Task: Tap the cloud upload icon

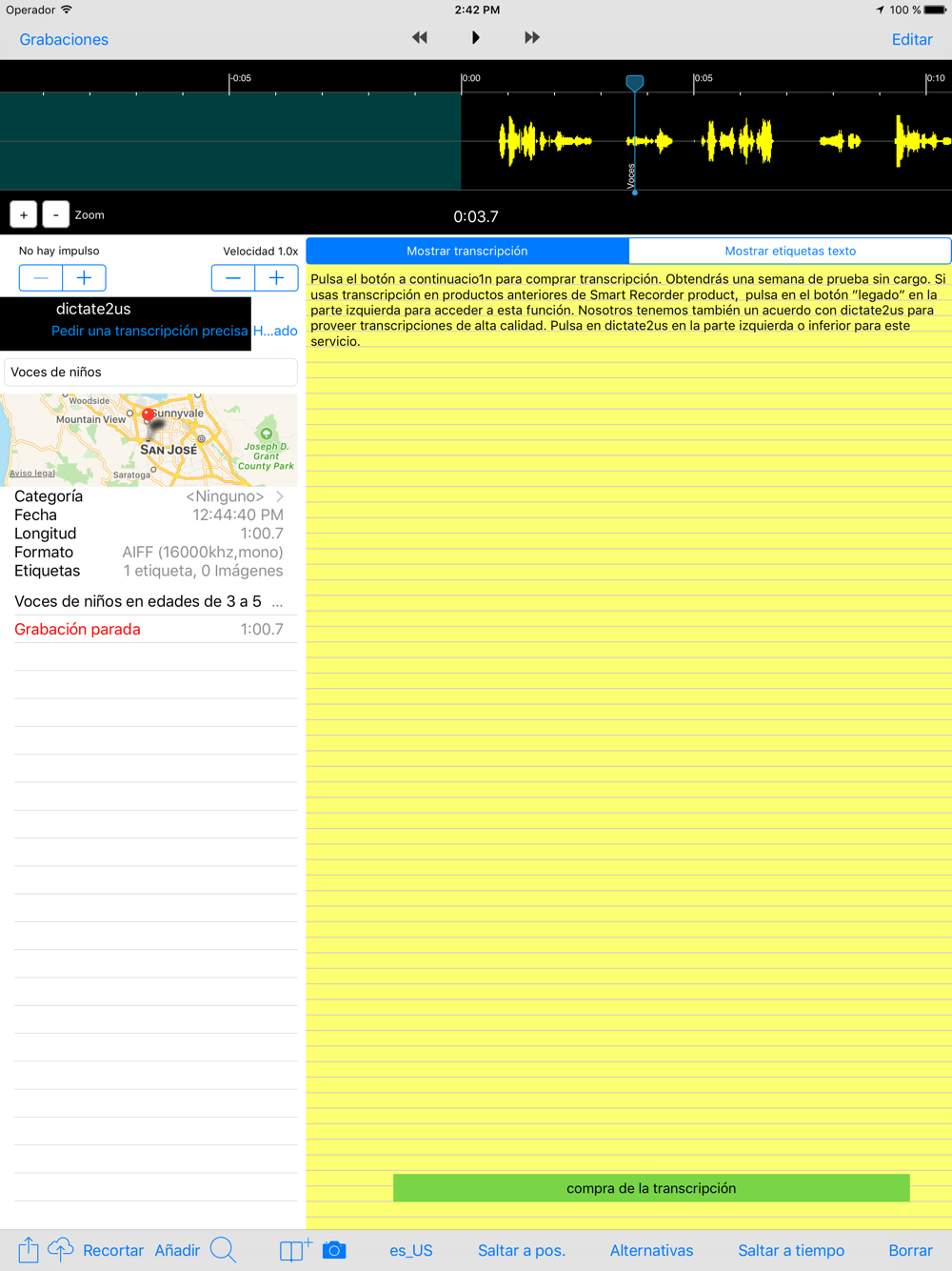Action: [61, 1249]
